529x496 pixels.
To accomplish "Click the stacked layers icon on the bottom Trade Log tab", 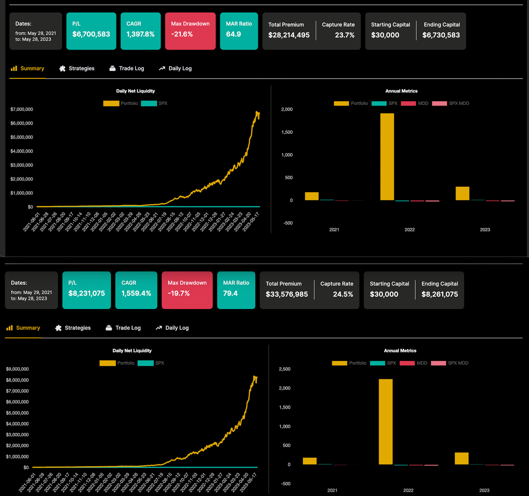I will [x=109, y=328].
